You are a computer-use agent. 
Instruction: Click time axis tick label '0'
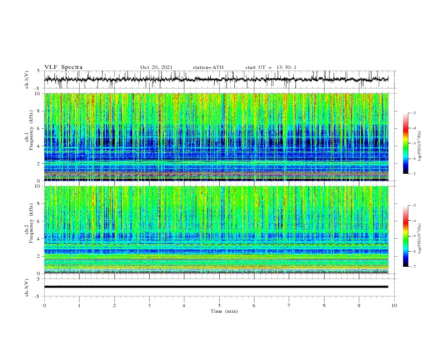44,305
